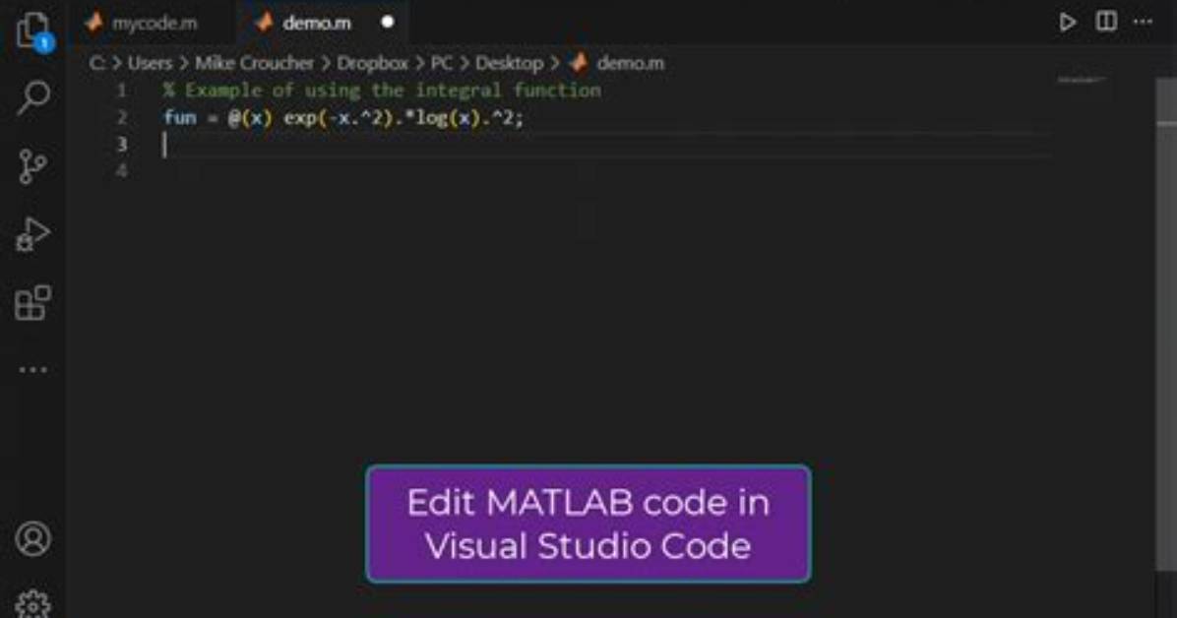The image size is (1177, 618).
Task: Split the editor to the right
Action: pos(1106,21)
